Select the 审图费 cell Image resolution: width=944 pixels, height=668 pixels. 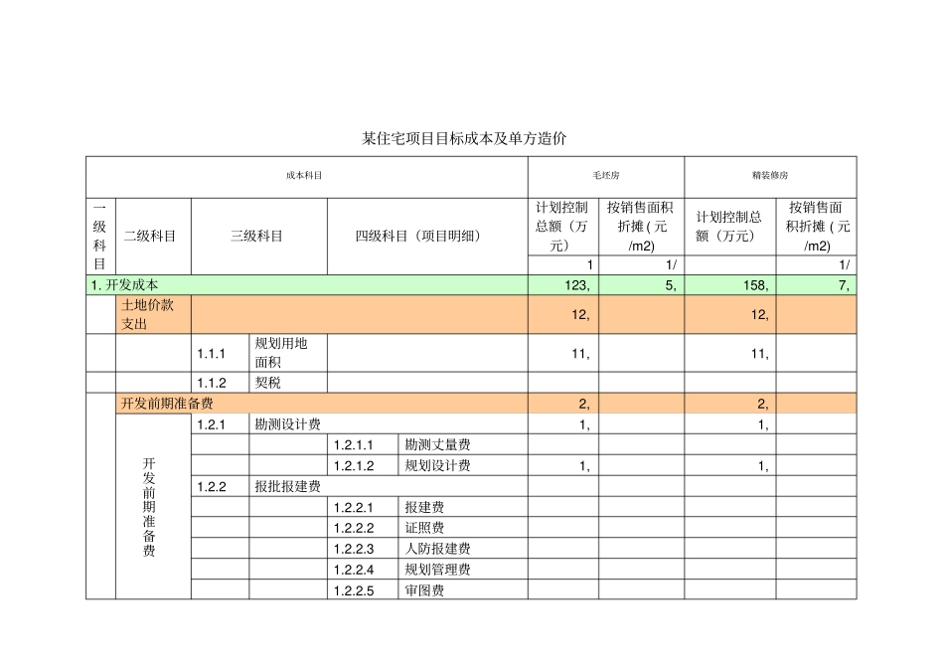462,589
